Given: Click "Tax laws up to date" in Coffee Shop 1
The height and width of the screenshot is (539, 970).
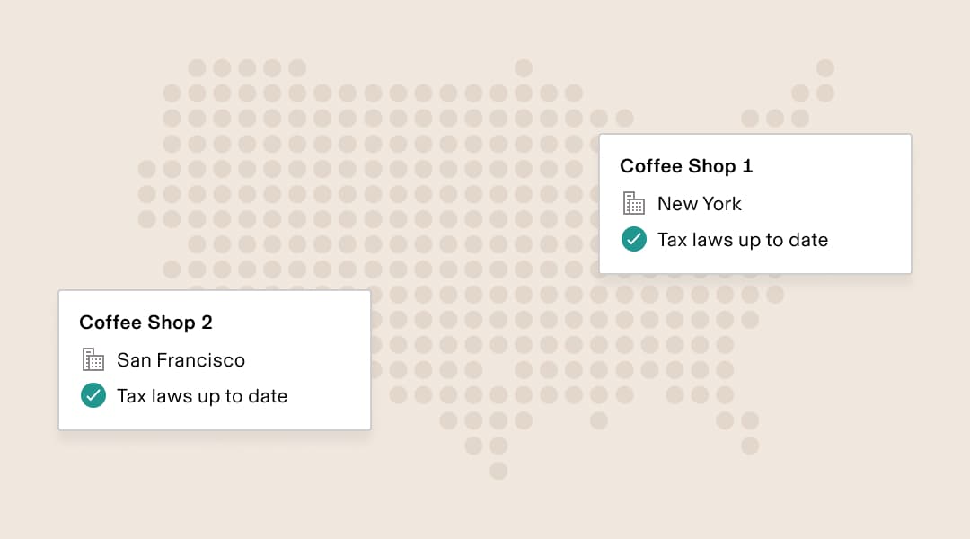Looking at the screenshot, I should tap(742, 240).
